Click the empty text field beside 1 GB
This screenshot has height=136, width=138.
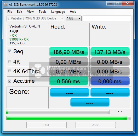click(x=107, y=18)
